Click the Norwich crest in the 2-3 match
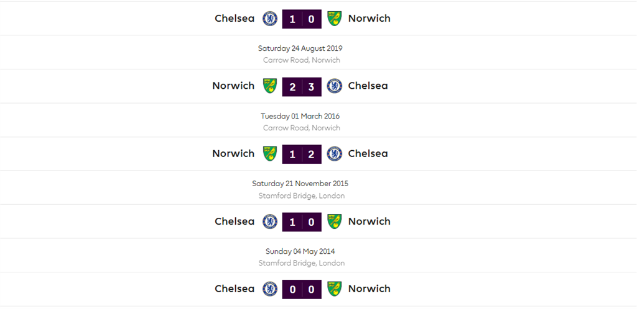The image size is (637, 309). click(270, 86)
